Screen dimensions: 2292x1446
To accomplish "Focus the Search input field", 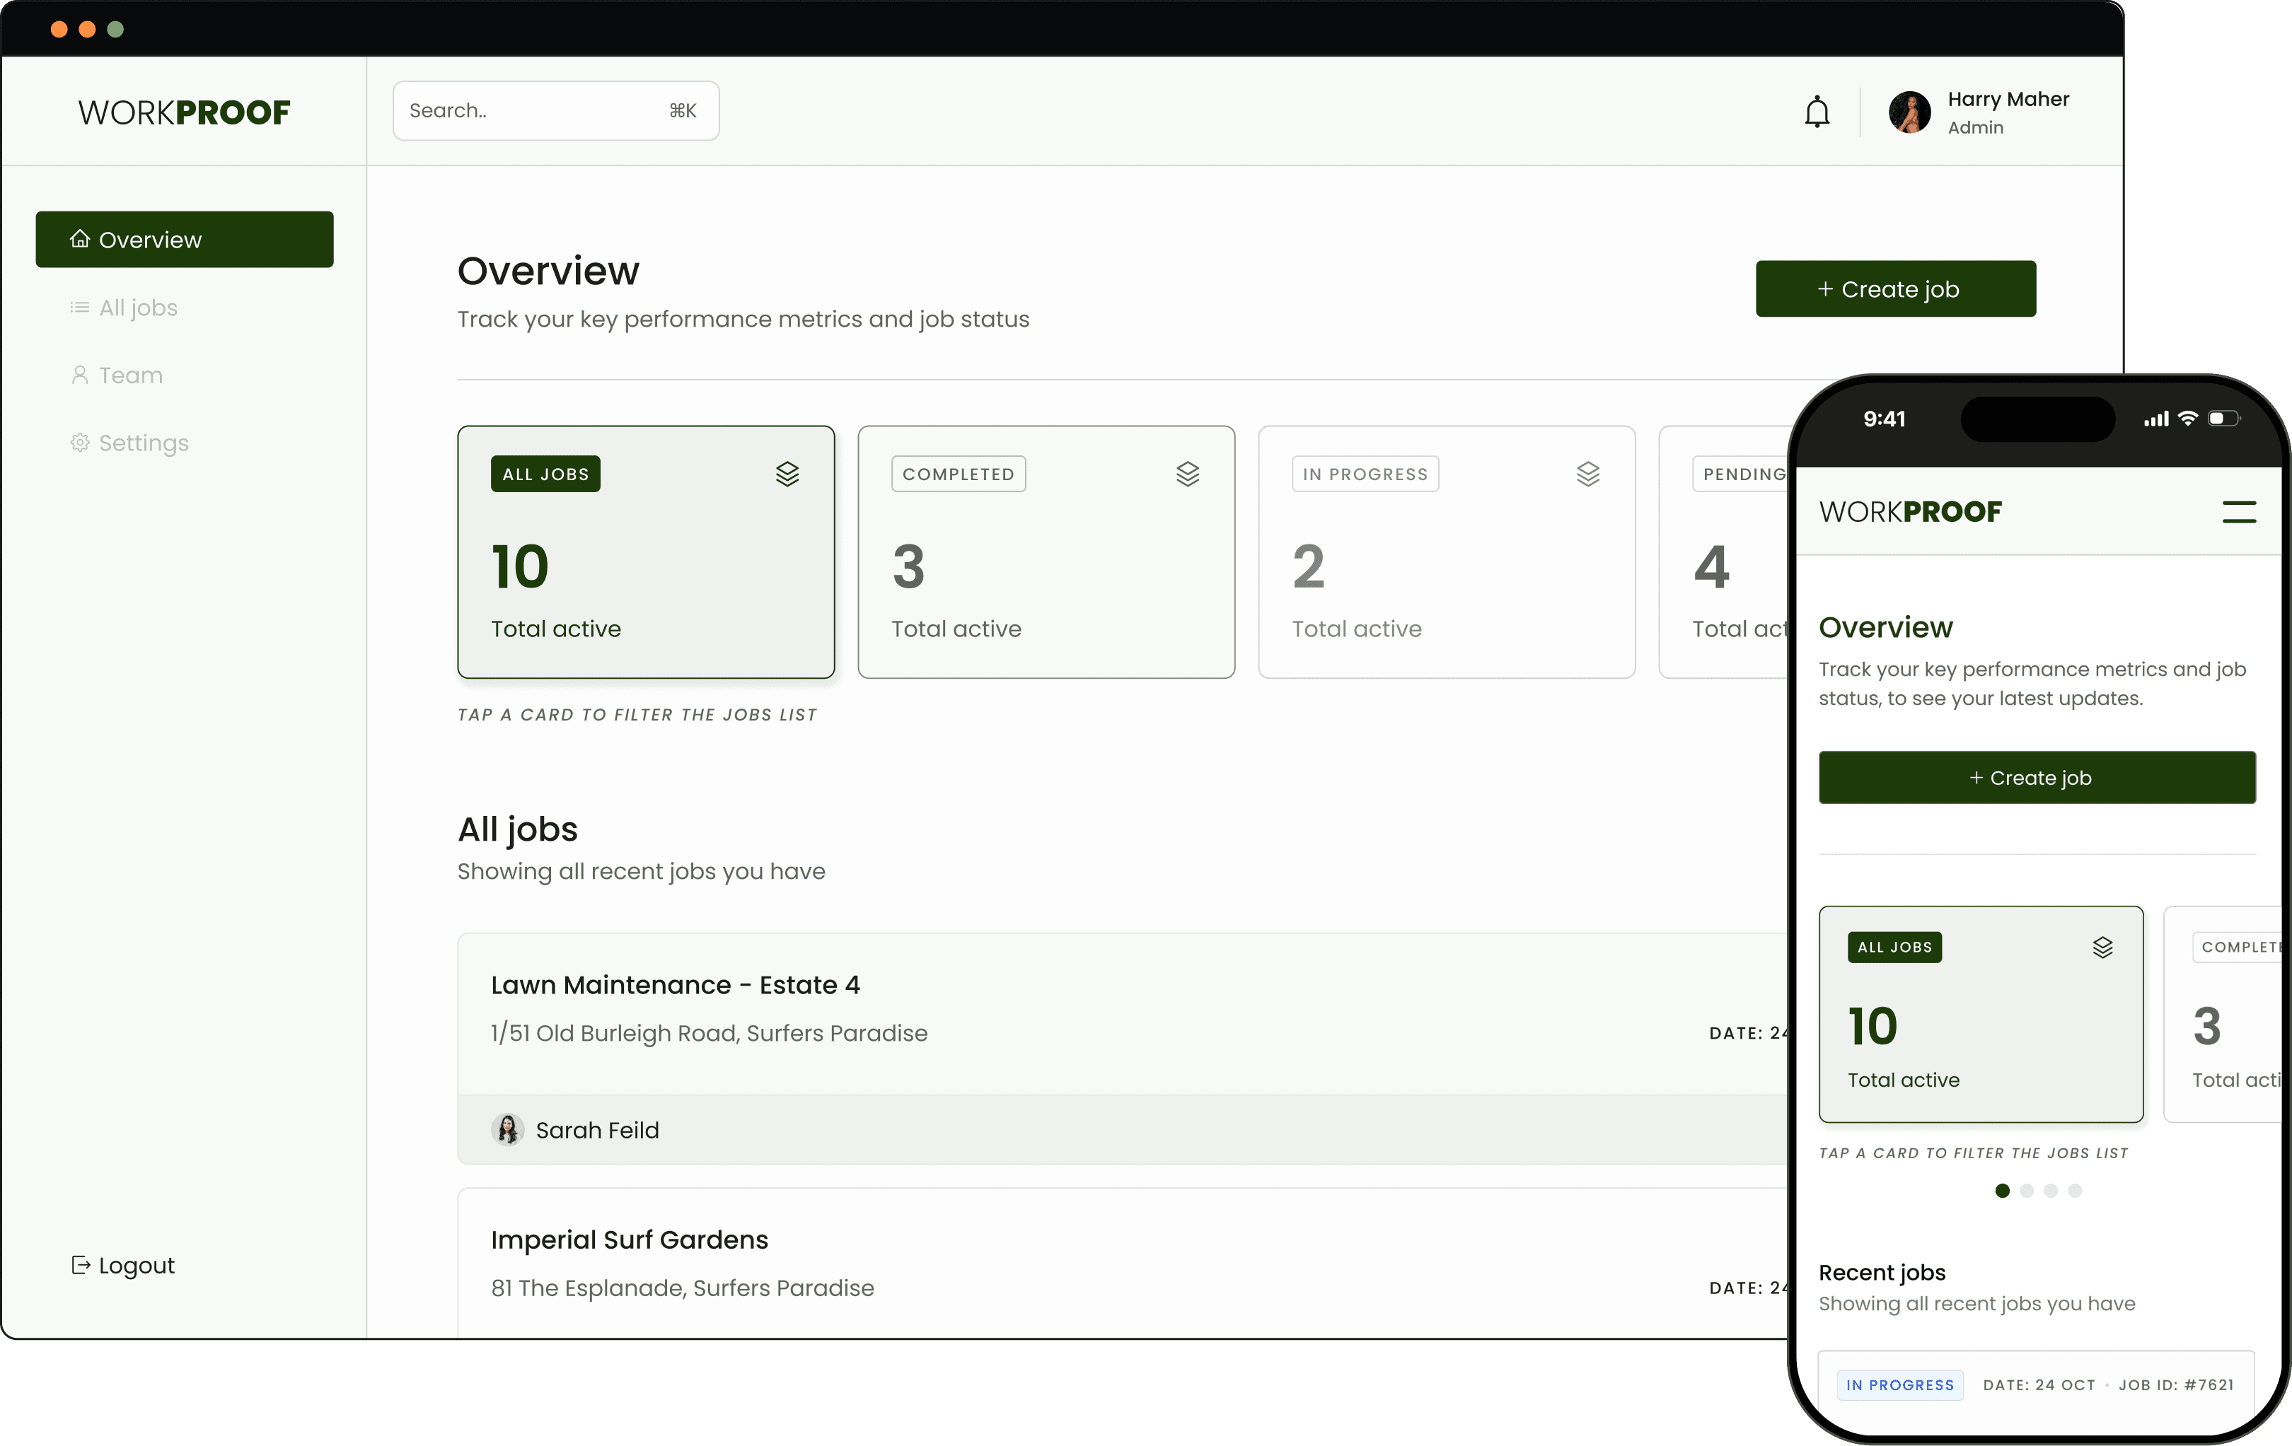I will 533,110.
